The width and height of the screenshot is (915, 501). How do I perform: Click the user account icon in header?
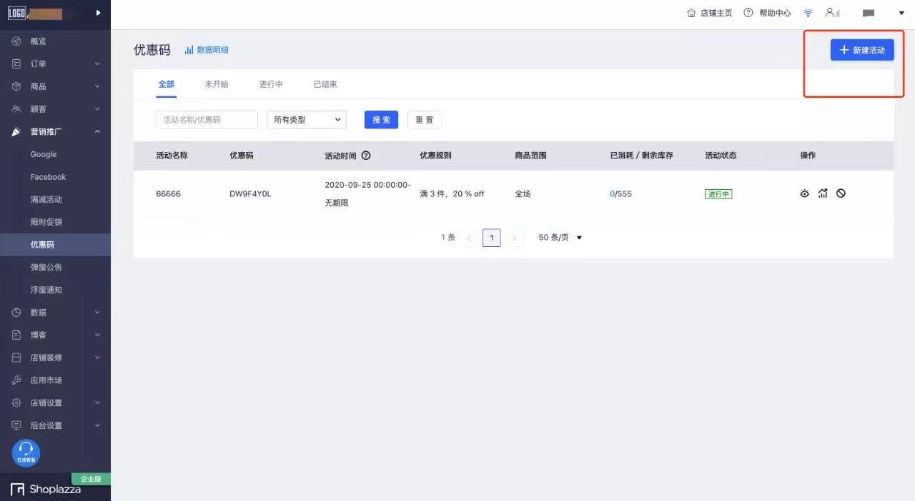tap(829, 13)
